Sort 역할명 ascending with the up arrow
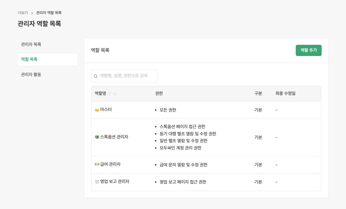The width and height of the screenshot is (346, 209). point(110,94)
